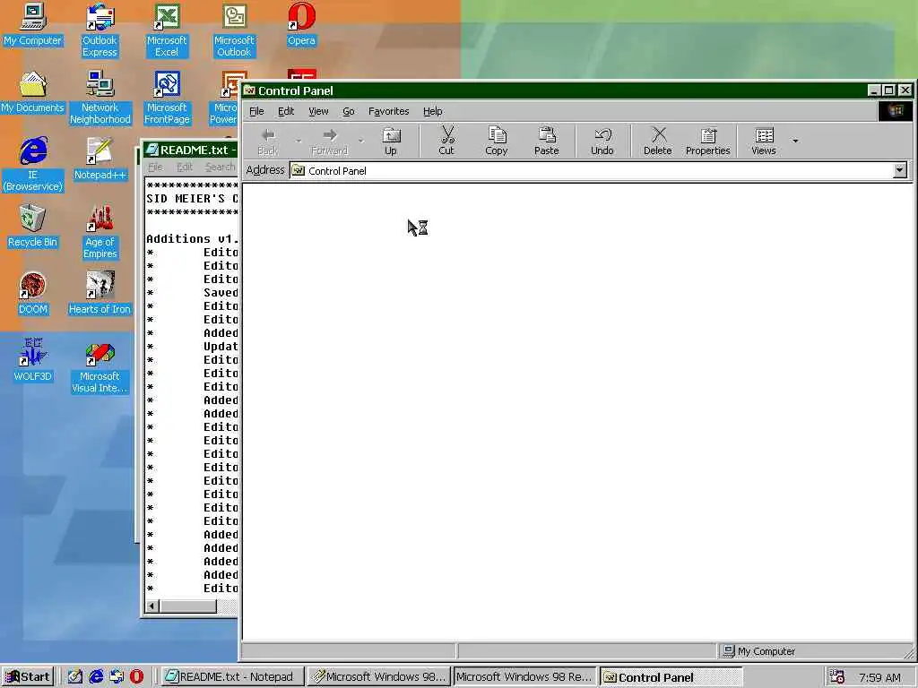The image size is (918, 688).
Task: Click Notepad horizontal scrollbar left arrow
Action: [x=152, y=606]
